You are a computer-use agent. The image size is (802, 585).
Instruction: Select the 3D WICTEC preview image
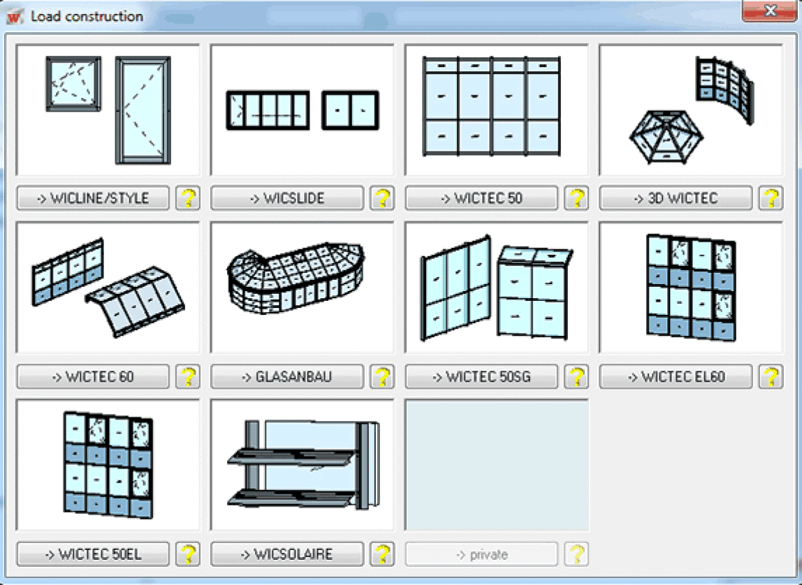point(691,110)
